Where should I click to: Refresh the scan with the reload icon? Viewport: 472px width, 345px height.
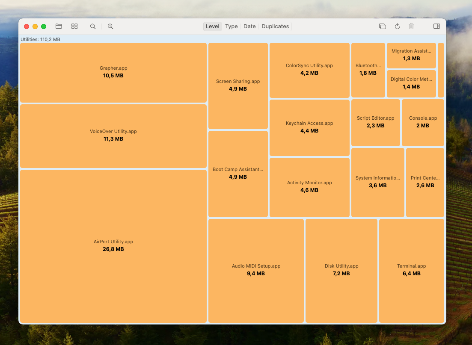397,27
